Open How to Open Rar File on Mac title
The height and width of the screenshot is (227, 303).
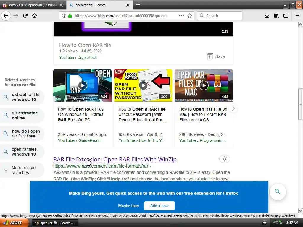click(203, 114)
